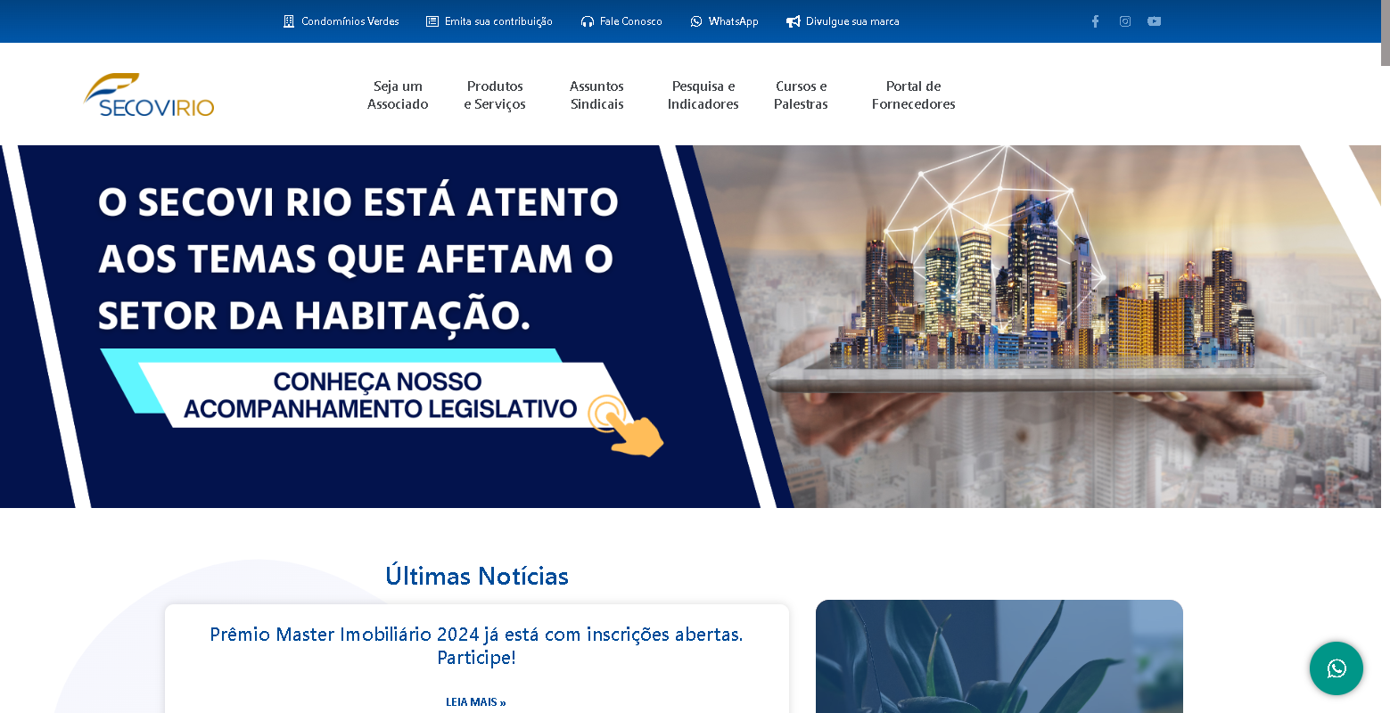Open the Portal de Fornecedores menu
This screenshot has height=713, width=1390.
(x=914, y=95)
